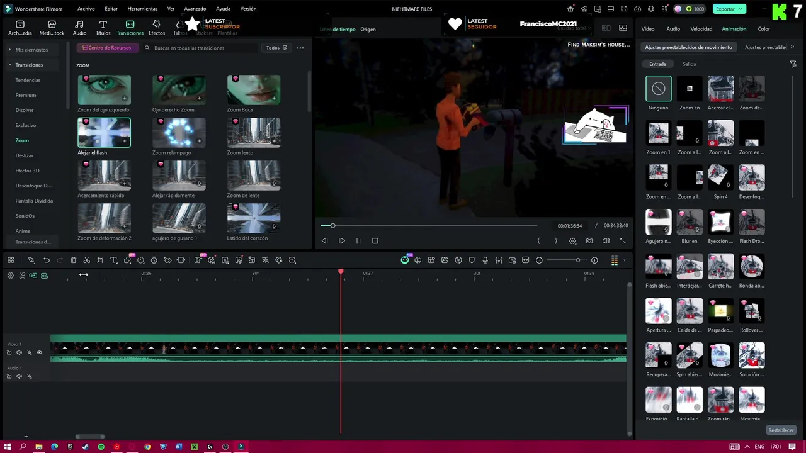
Task: Click the Centro de Recursos button
Action: click(106, 48)
